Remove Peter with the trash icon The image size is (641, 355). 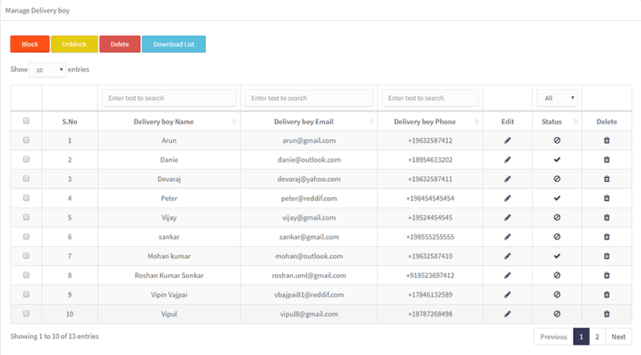pos(607,199)
